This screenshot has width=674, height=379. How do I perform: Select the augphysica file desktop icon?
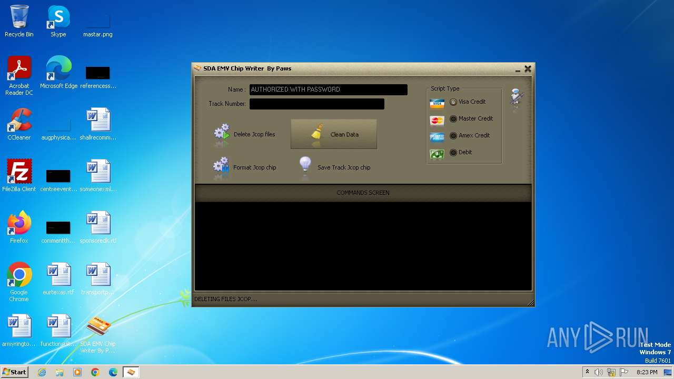coord(58,127)
